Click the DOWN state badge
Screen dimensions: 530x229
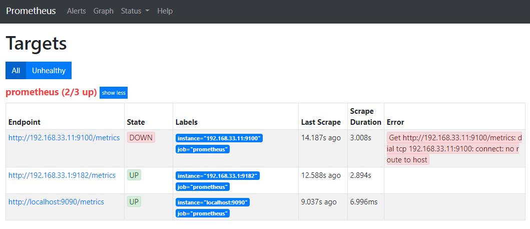point(141,137)
